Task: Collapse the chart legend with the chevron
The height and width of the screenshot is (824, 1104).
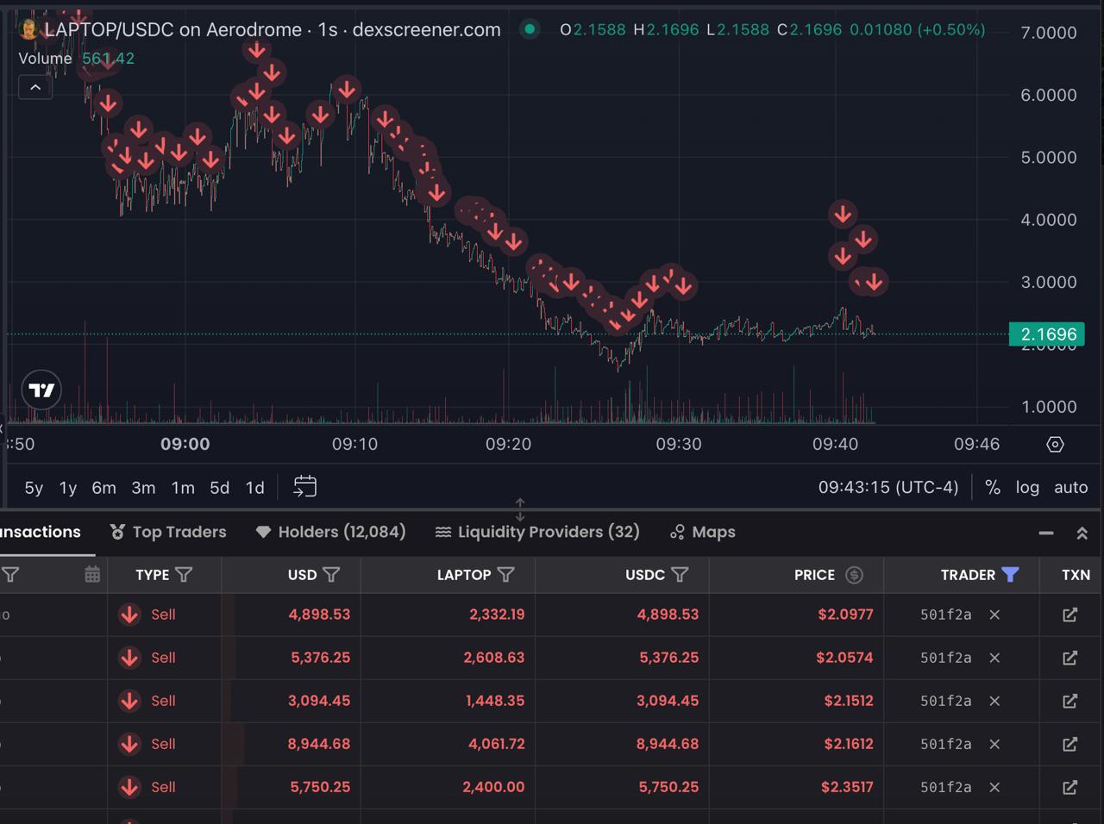Action: tap(35, 88)
